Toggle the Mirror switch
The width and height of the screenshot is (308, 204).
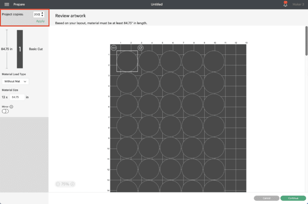coord(5,111)
